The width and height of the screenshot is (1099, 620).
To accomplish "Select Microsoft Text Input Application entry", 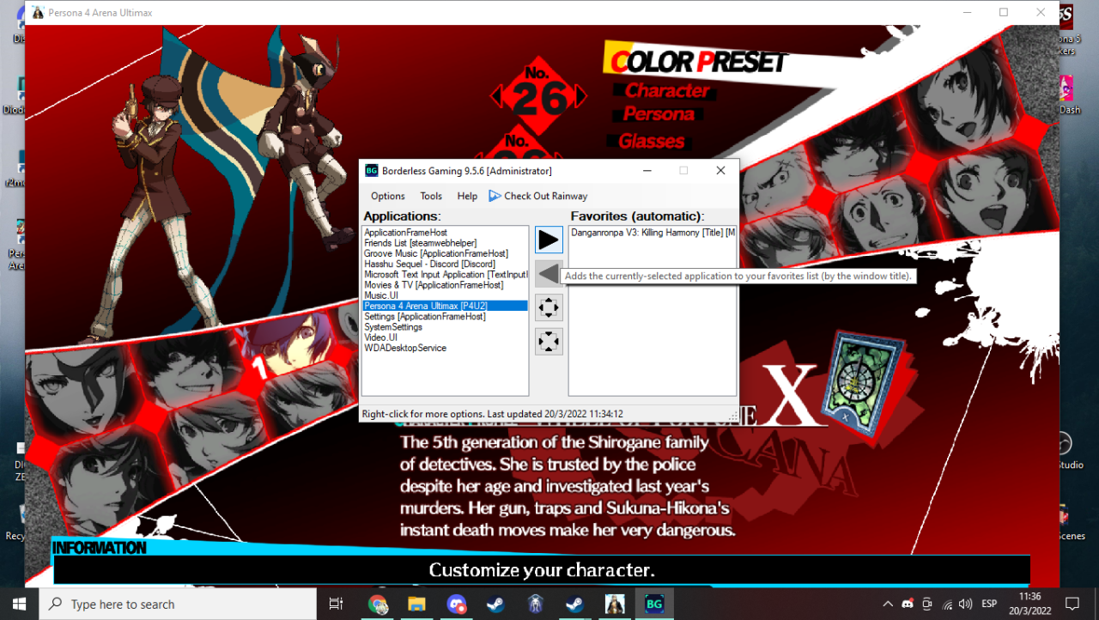I will pos(445,275).
